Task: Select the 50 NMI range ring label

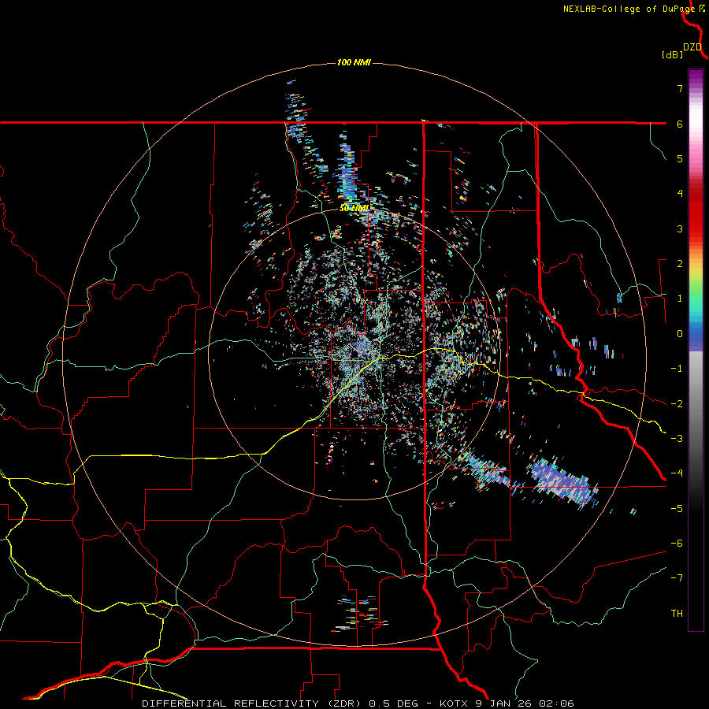Action: click(354, 208)
